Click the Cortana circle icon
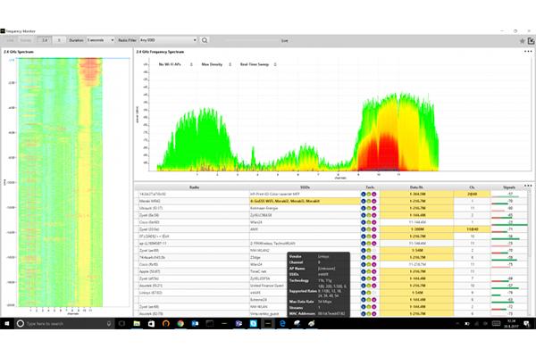The width and height of the screenshot is (536, 357). point(21,323)
